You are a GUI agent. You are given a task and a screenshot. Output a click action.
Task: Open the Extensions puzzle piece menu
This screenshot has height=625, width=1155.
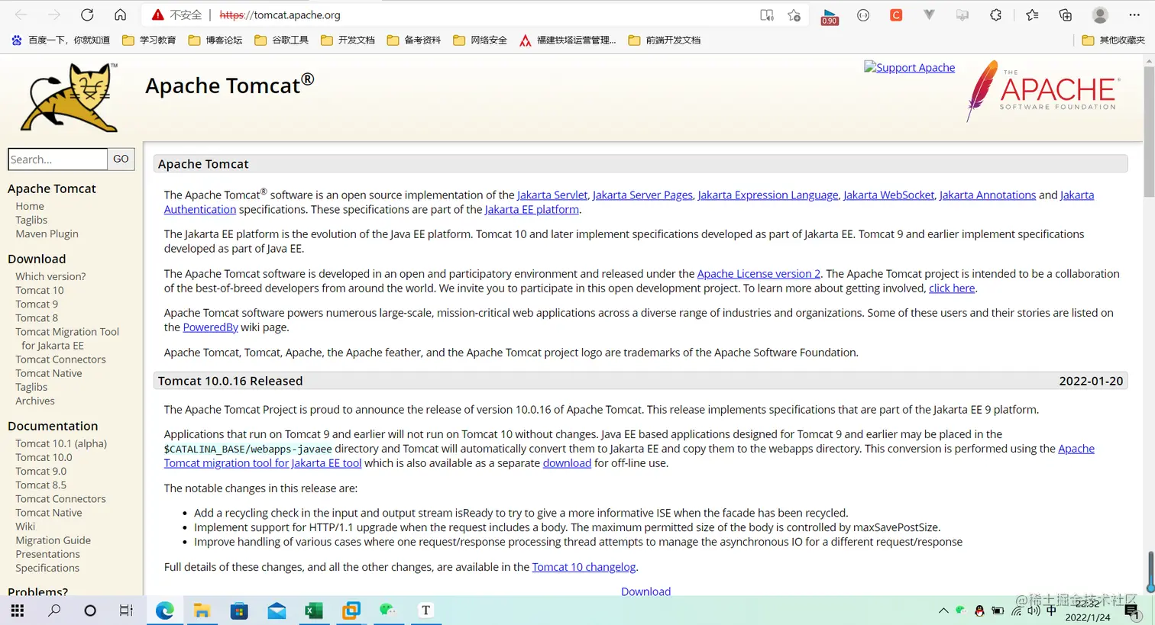pos(995,14)
